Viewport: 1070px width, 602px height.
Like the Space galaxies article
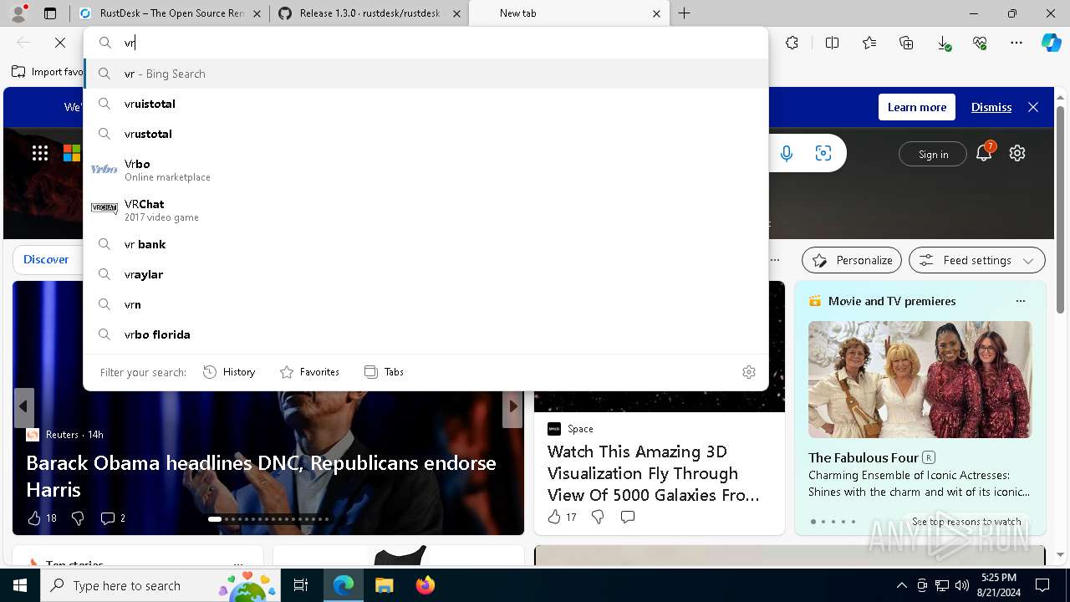(554, 517)
